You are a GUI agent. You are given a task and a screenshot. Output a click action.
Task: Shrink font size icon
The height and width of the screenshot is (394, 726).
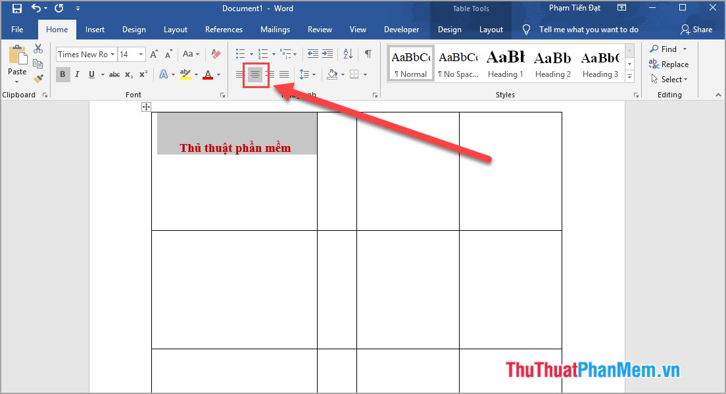click(168, 54)
